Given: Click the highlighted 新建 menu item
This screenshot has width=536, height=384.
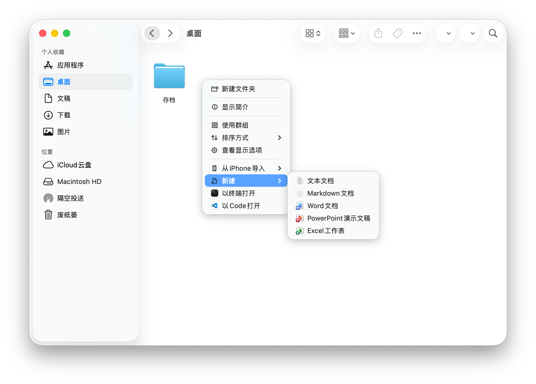Looking at the screenshot, I should pyautogui.click(x=246, y=181).
